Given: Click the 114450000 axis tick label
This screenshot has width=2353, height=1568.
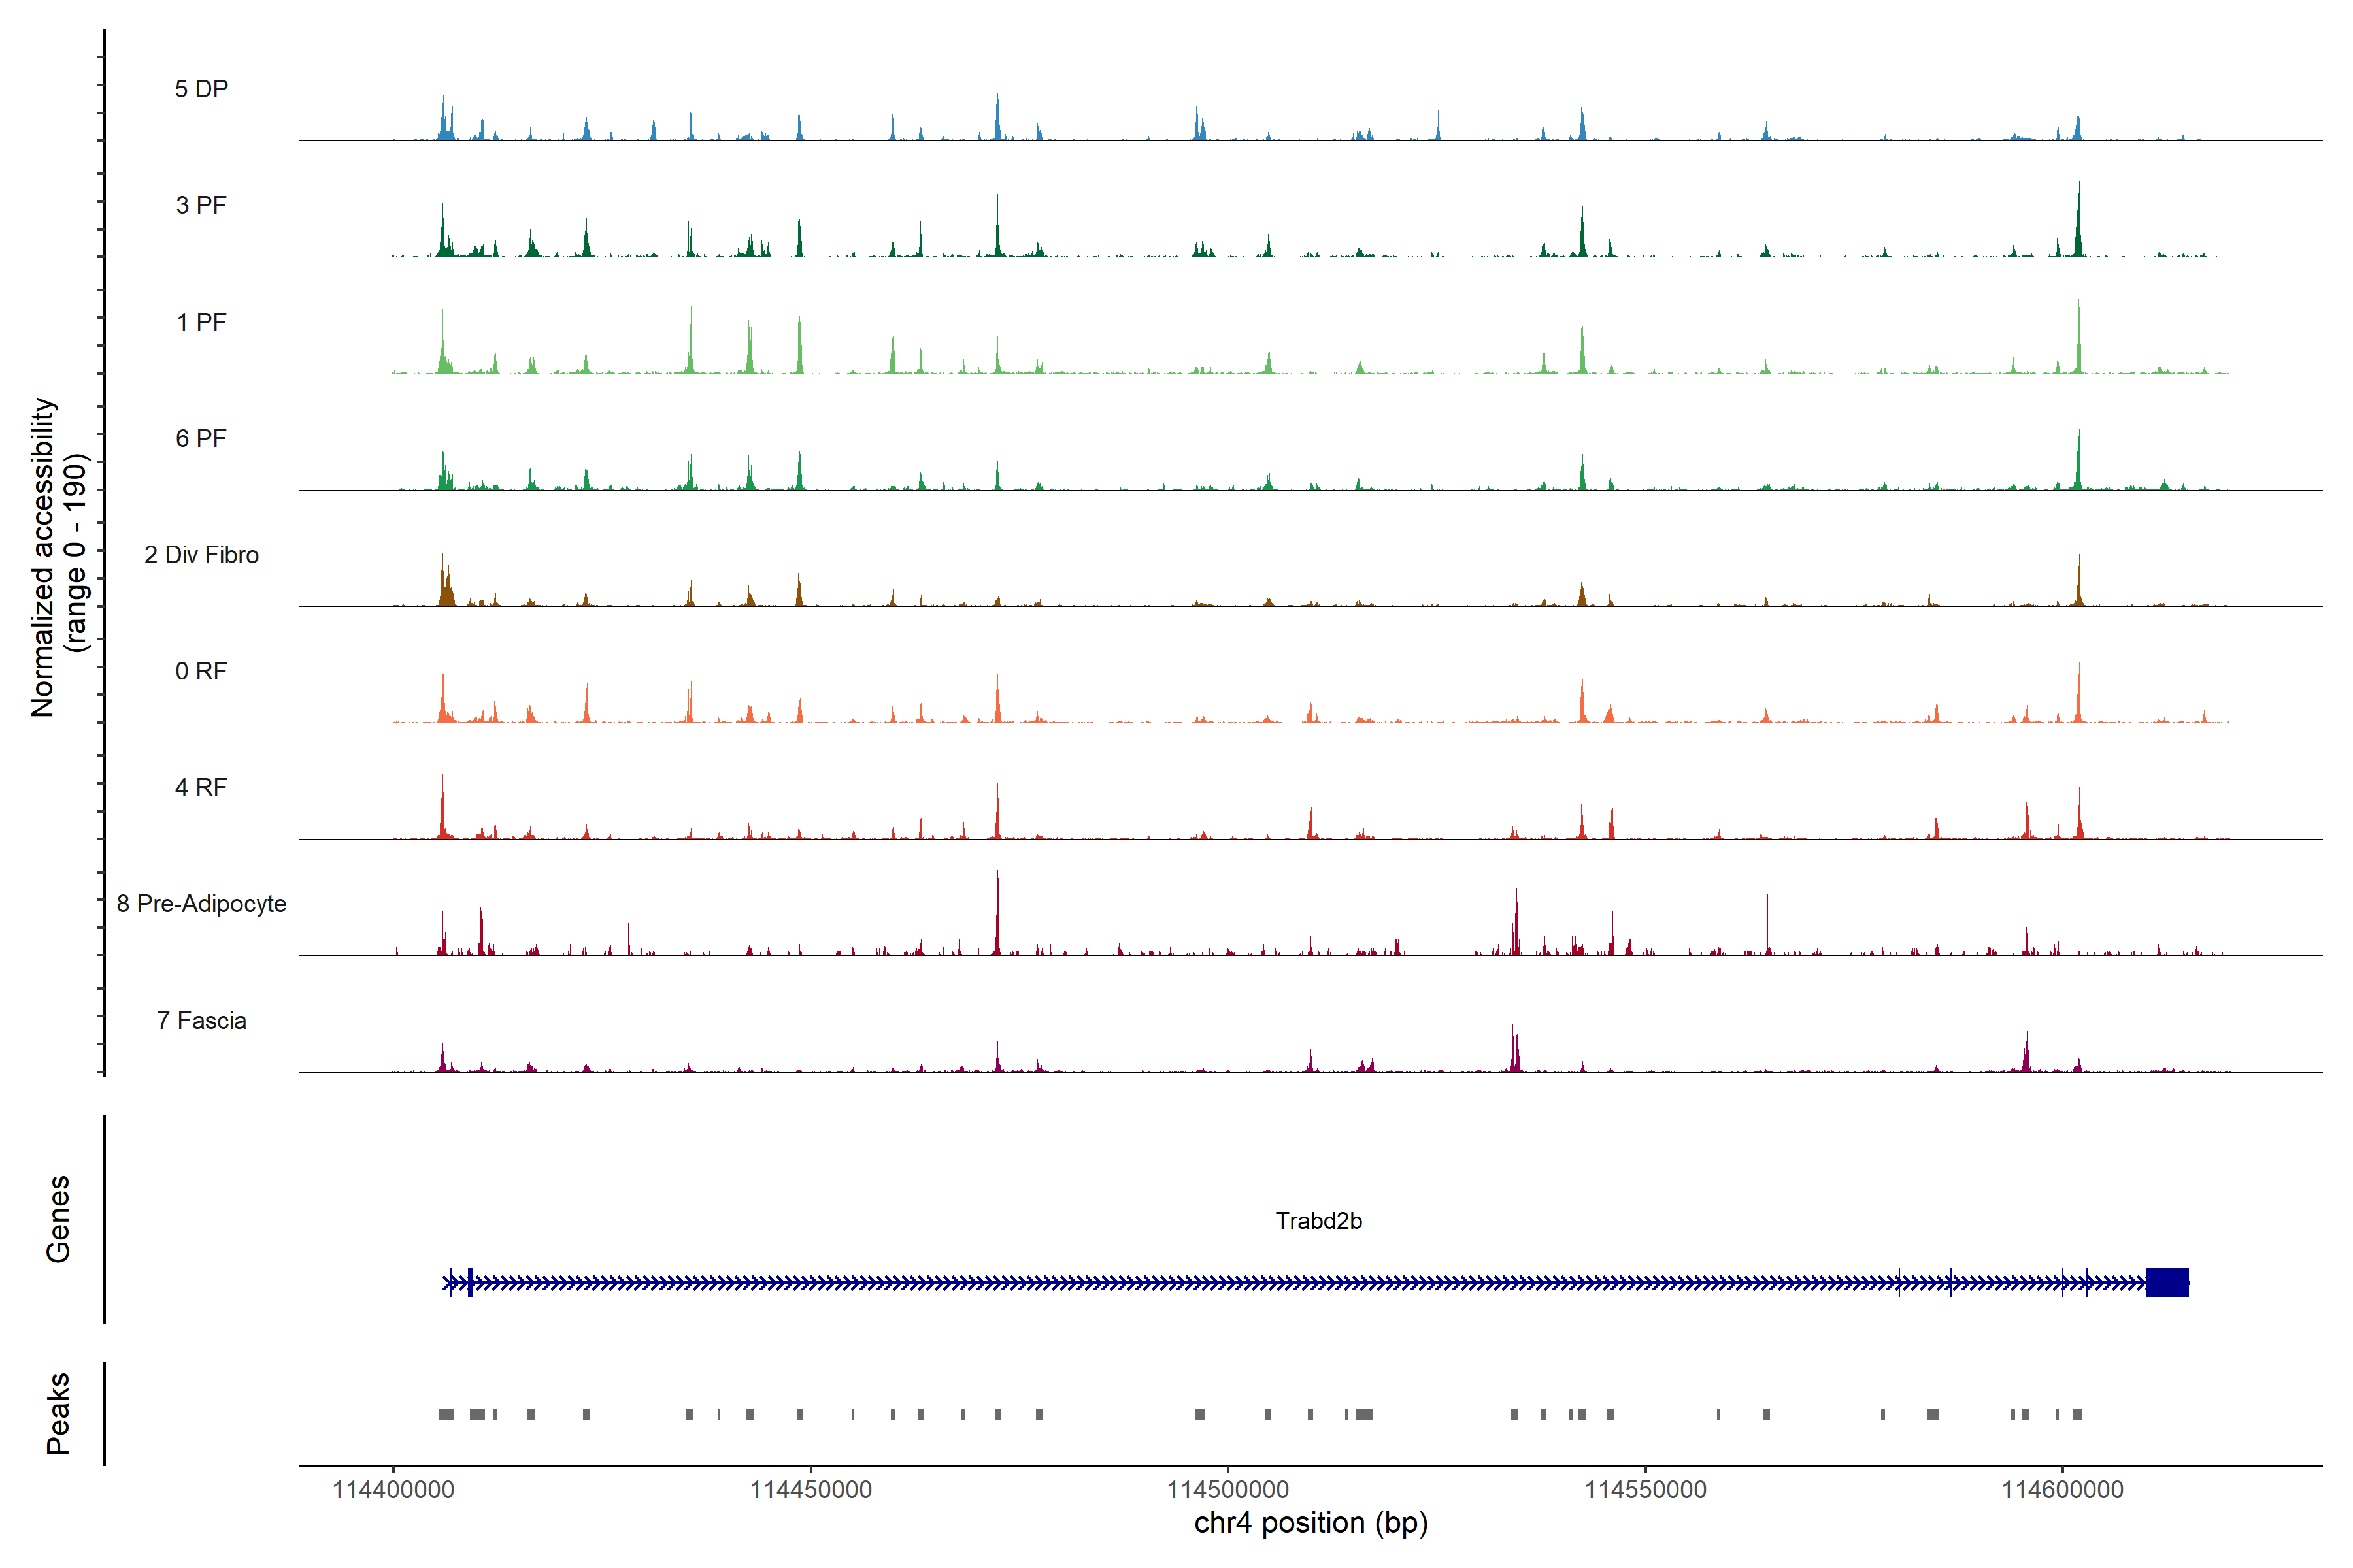Looking at the screenshot, I should pyautogui.click(x=810, y=1490).
